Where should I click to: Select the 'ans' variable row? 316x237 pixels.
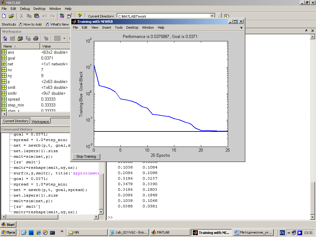pos(36,52)
